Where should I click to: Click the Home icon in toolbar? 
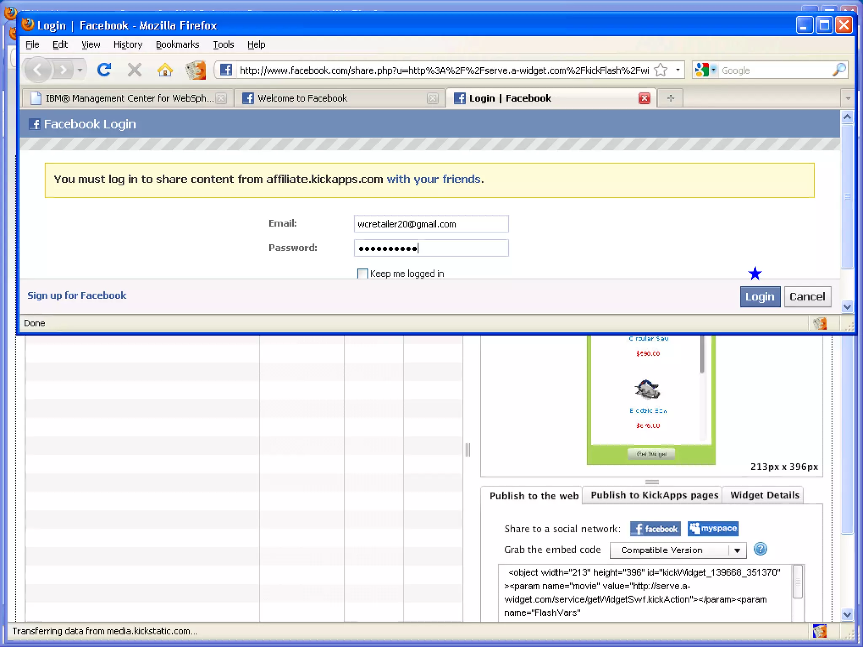(x=165, y=70)
